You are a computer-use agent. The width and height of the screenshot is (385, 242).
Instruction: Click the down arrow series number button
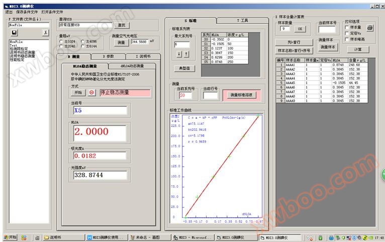pos(179,54)
